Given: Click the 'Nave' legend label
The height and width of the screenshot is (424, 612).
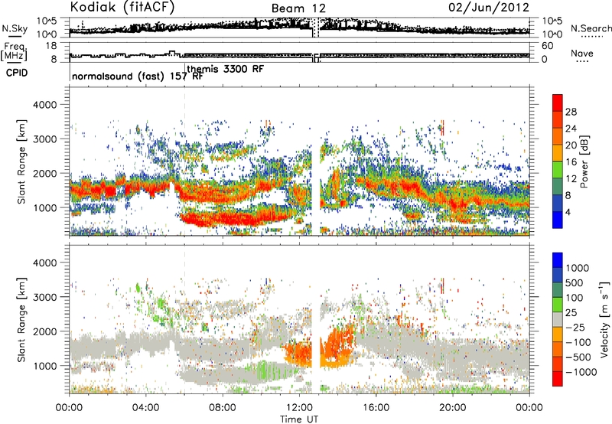Looking at the screenshot, I should pos(582,53).
